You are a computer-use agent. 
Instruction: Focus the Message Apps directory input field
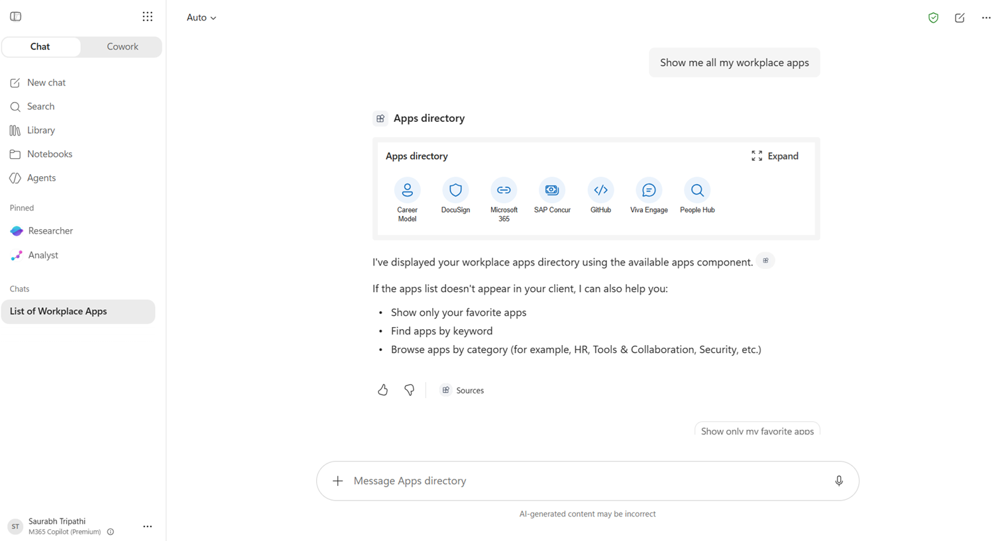click(x=588, y=481)
